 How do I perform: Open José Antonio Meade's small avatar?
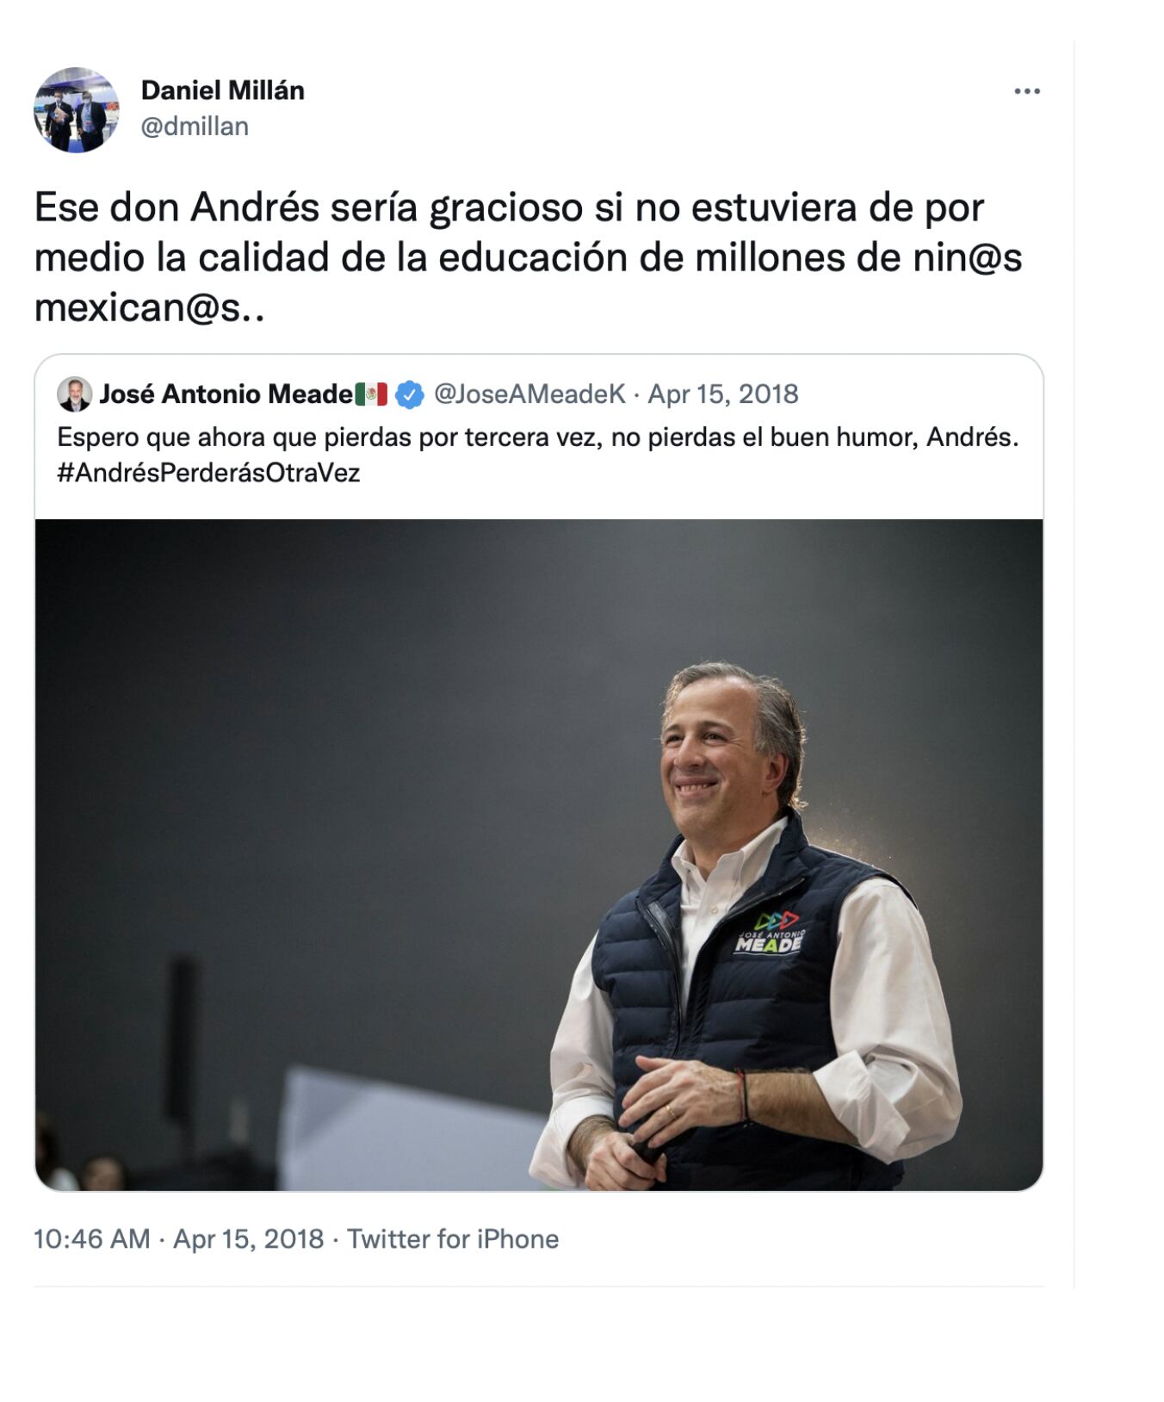[x=74, y=394]
